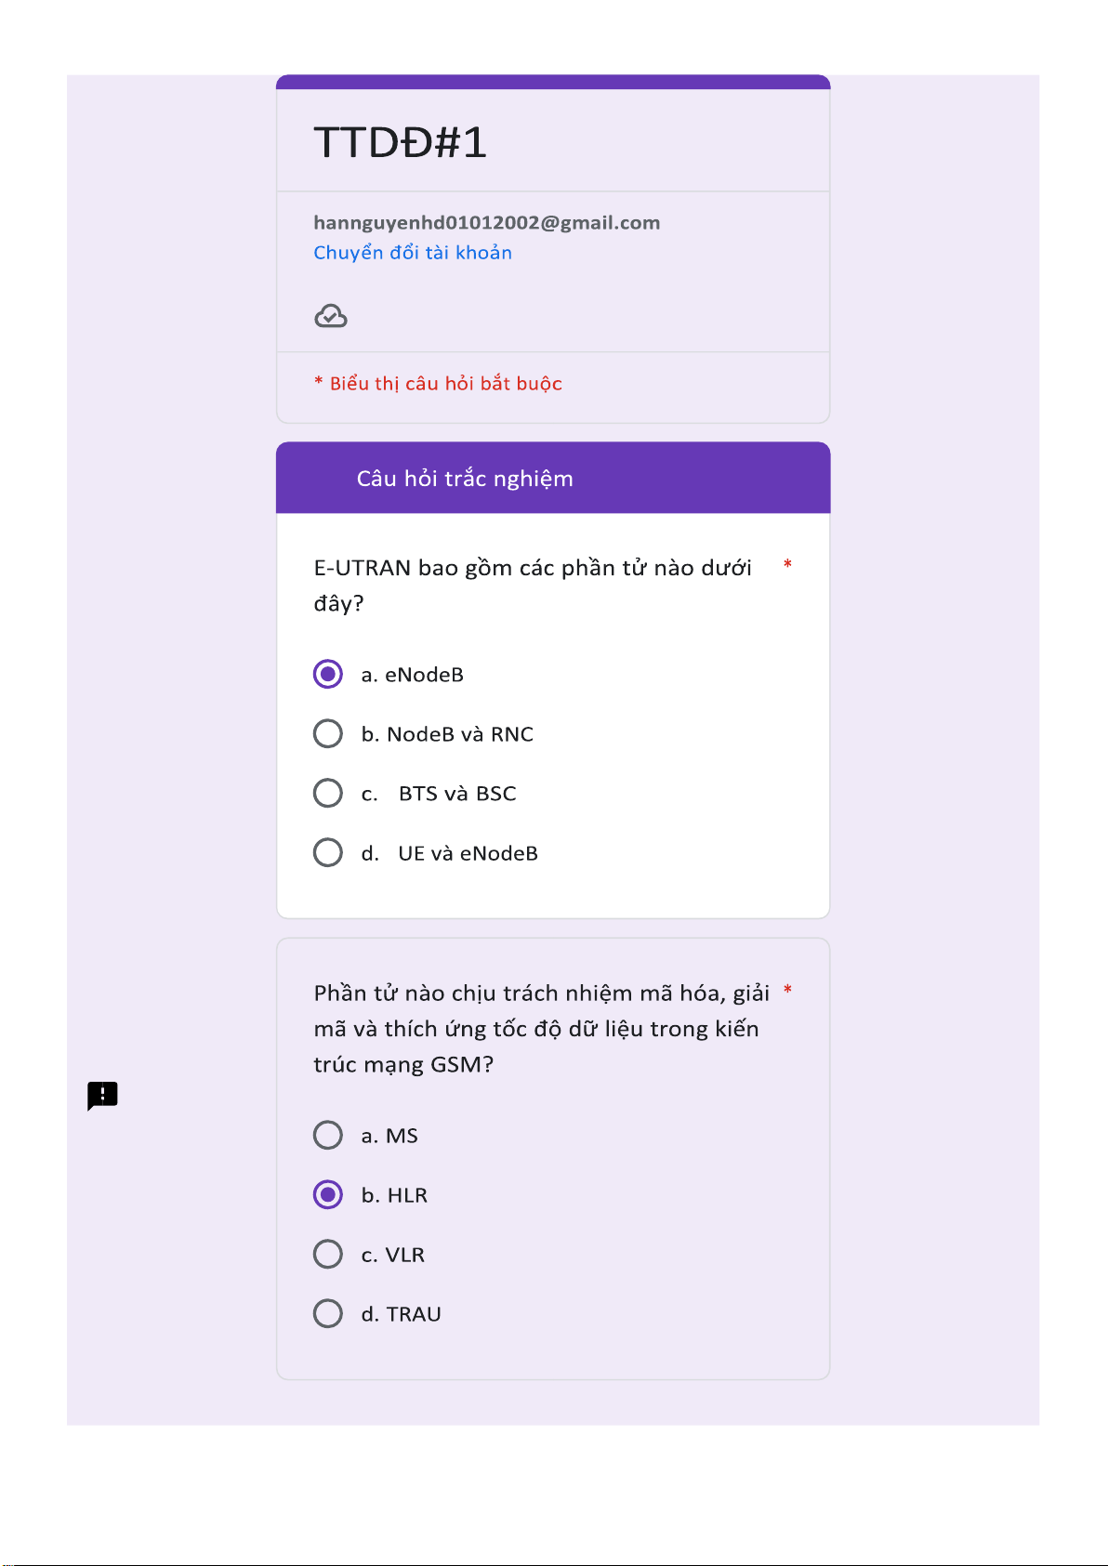Select the 'a. eNodeB' radio option
Viewport: 1108px width, 1566px height.
pos(328,674)
